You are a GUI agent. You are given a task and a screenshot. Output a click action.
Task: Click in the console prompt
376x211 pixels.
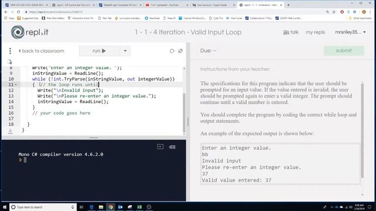pos(25,160)
